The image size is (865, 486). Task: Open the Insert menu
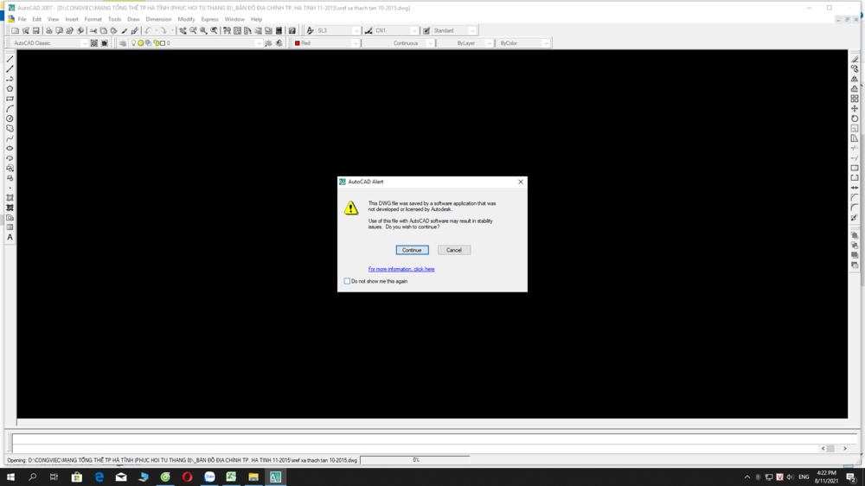(x=72, y=19)
